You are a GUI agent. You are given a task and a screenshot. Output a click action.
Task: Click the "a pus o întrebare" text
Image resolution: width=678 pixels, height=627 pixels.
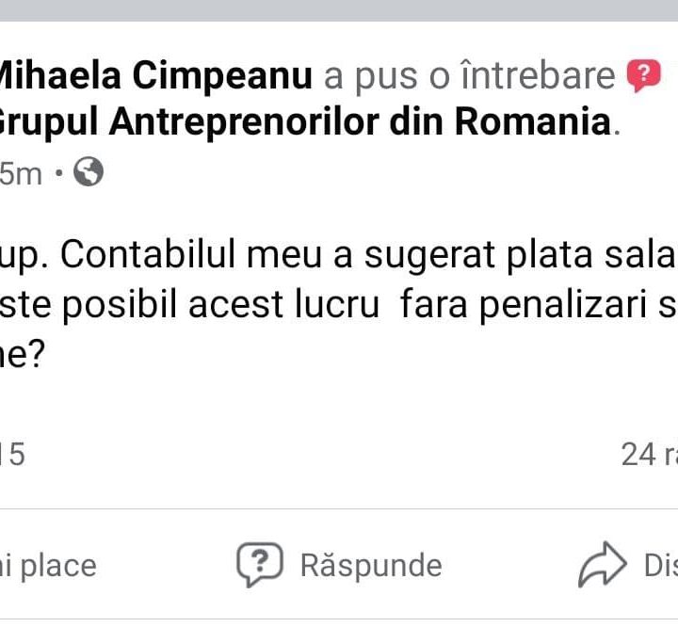tap(468, 76)
